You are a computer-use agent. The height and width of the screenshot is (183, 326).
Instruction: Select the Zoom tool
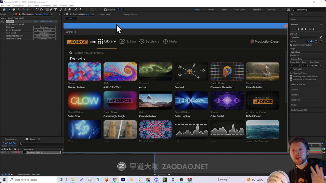(x=18, y=9)
